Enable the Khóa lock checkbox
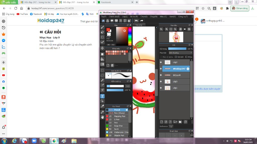Screen dimensions: 257x144 [186, 57]
